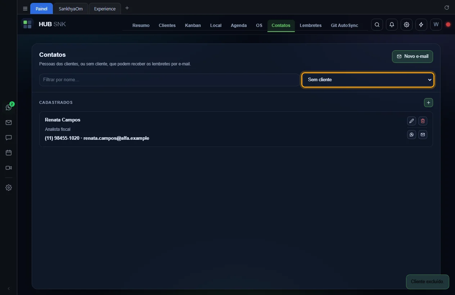The height and width of the screenshot is (295, 455).
Task: Switch to the Kanban tab
Action: (x=193, y=26)
